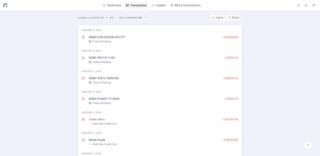Select the Transactions tab
This screenshot has height=156, width=320.
(x=136, y=5)
